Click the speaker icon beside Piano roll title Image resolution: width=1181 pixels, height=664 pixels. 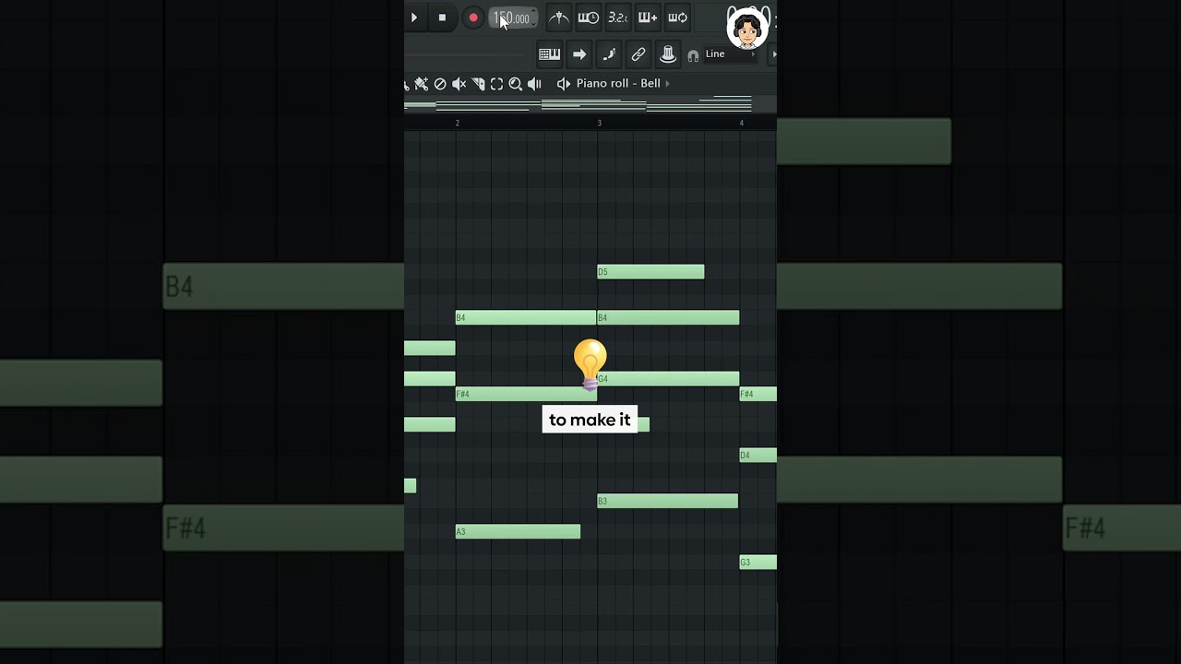(x=563, y=84)
